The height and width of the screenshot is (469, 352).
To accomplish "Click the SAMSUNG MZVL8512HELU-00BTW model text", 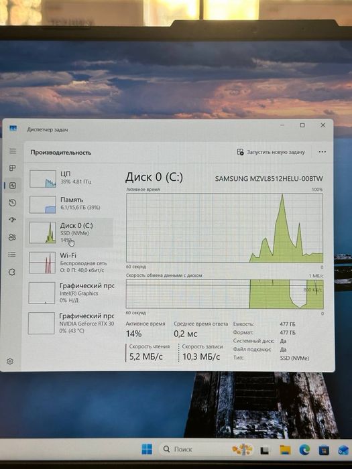I will [269, 179].
